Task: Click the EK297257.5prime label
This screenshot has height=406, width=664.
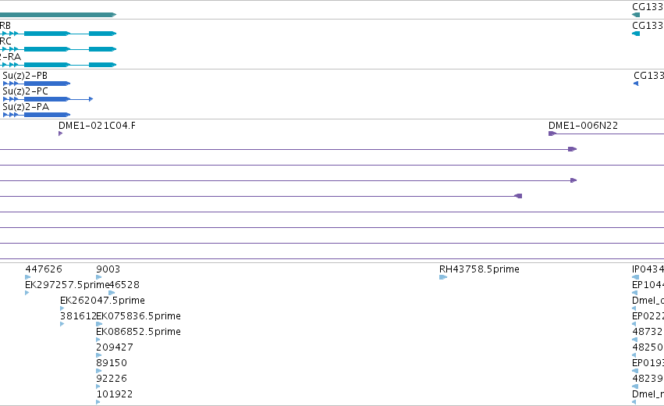Action: (67, 285)
